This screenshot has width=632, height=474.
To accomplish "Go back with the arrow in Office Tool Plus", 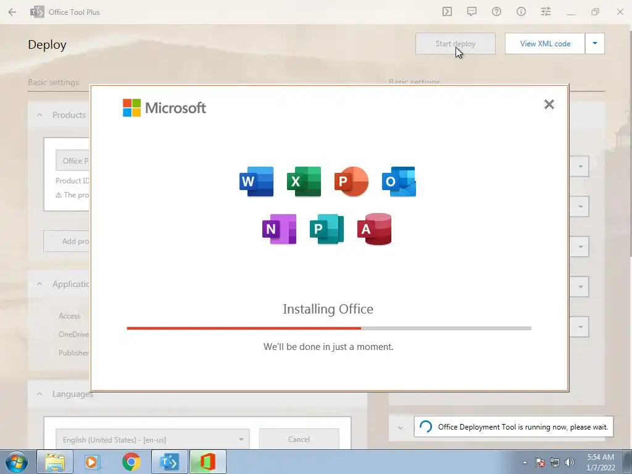I will pyautogui.click(x=12, y=12).
